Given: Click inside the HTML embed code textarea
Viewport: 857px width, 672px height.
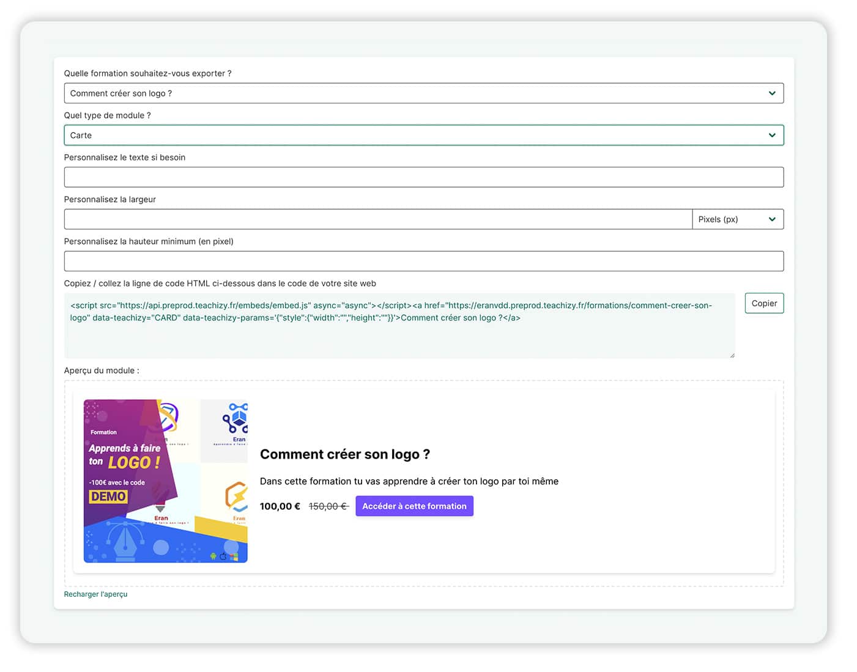Looking at the screenshot, I should (399, 325).
